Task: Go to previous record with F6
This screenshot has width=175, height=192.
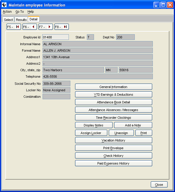Action: [30, 27]
